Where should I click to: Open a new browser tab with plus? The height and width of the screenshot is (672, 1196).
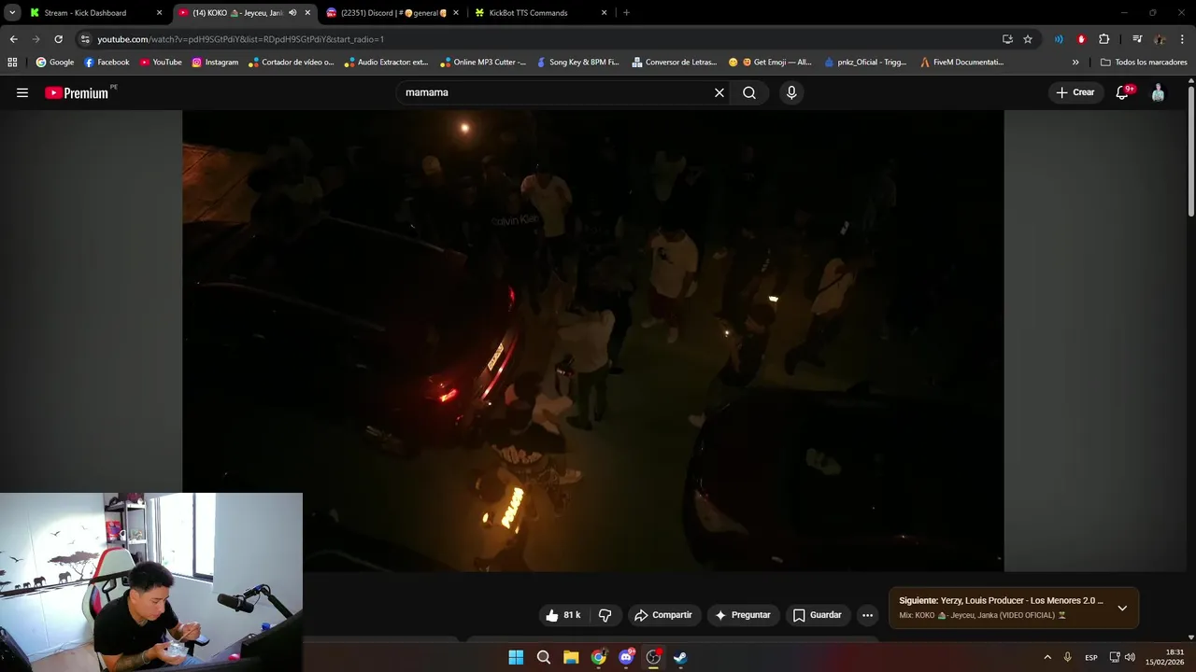626,13
